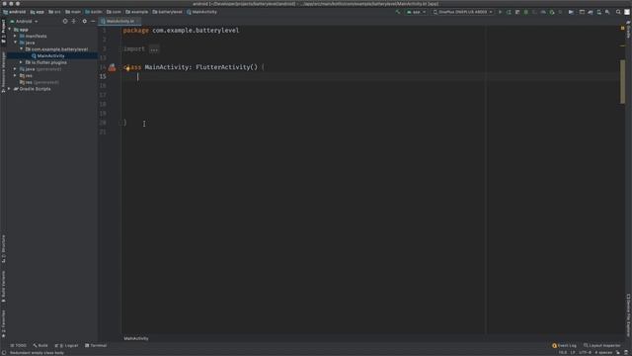Click the main breadcrumb item
Image resolution: width=632 pixels, height=356 pixels.
[73, 12]
